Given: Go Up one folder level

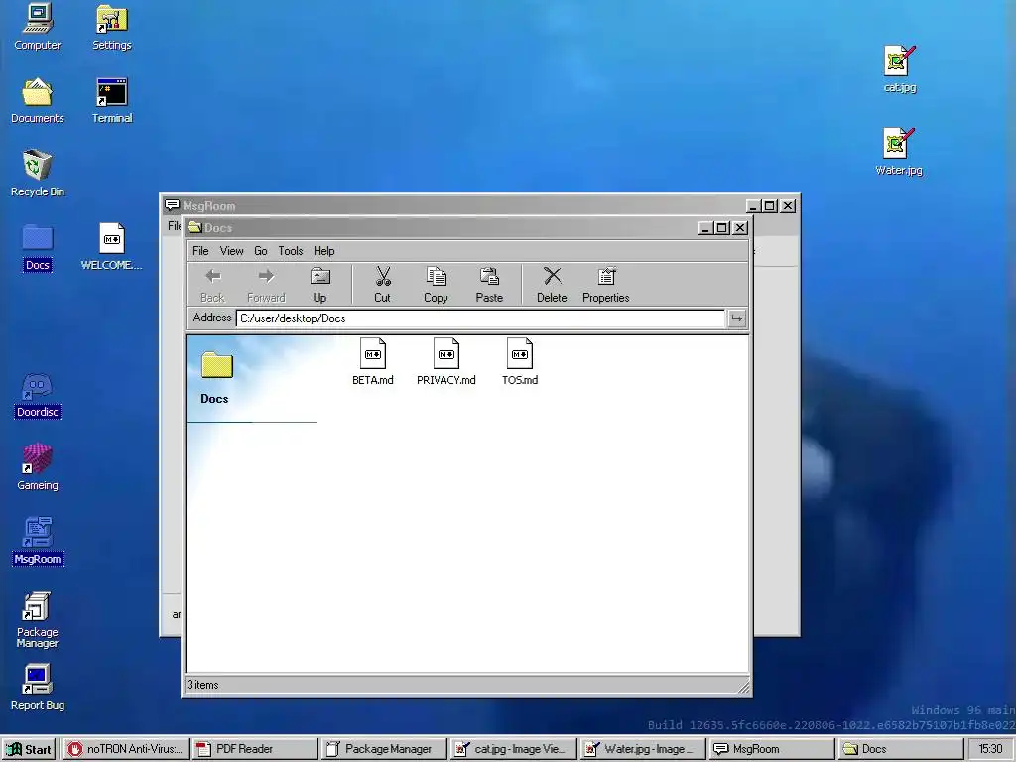Looking at the screenshot, I should tap(319, 285).
